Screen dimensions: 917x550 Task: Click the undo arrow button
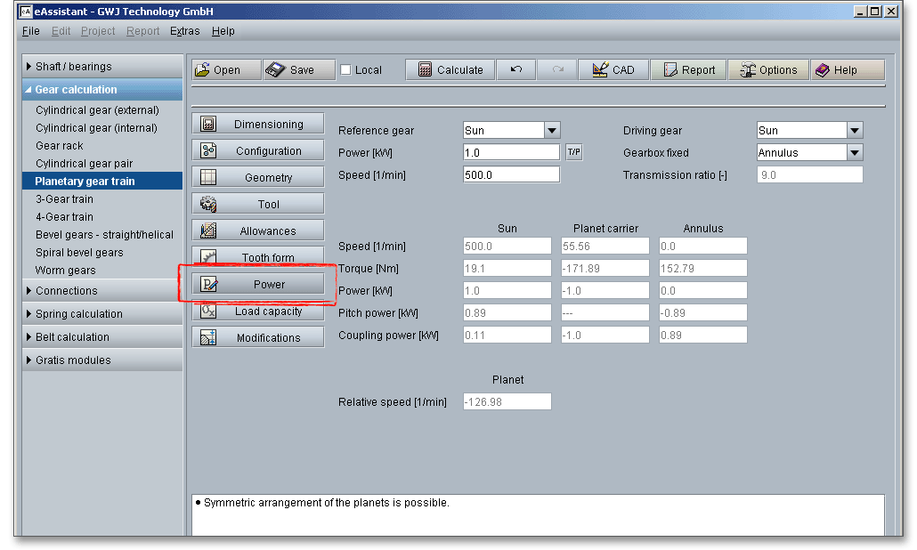(x=515, y=70)
